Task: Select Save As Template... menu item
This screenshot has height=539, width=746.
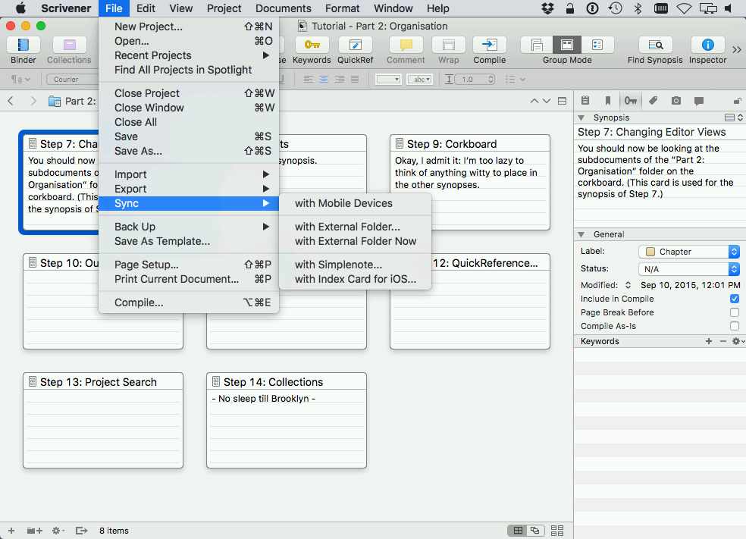Action: click(189, 241)
